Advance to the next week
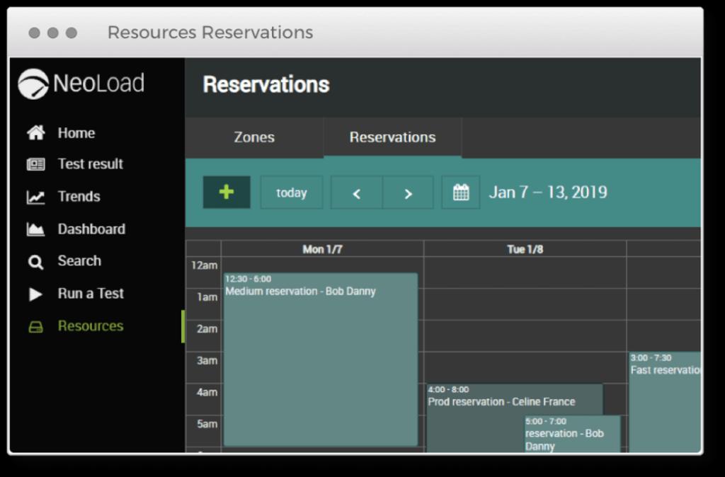This screenshot has height=477, width=725. pyautogui.click(x=408, y=192)
